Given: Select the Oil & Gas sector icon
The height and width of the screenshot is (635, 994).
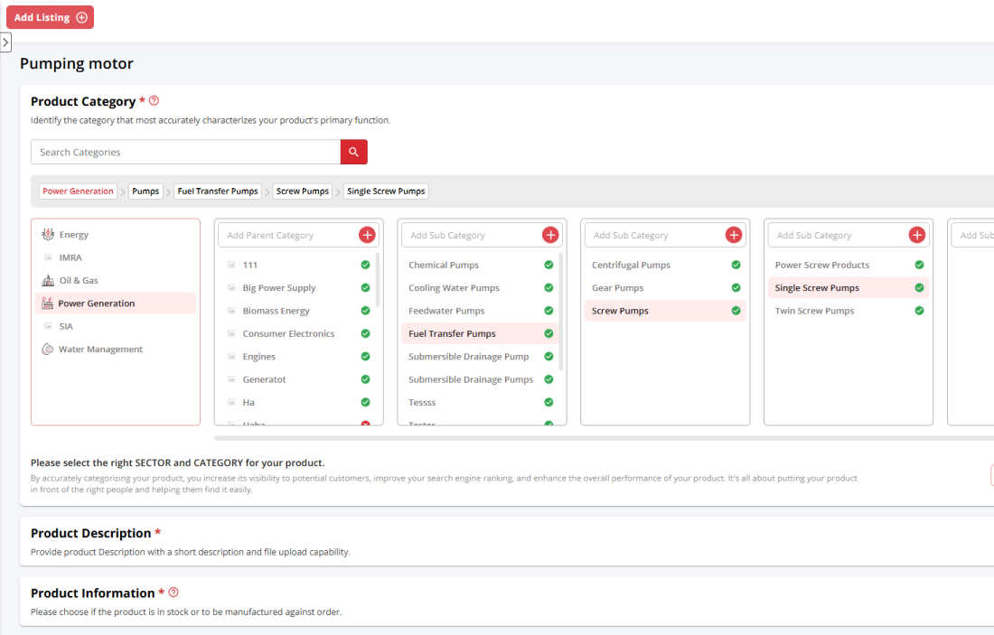Looking at the screenshot, I should pyautogui.click(x=48, y=280).
